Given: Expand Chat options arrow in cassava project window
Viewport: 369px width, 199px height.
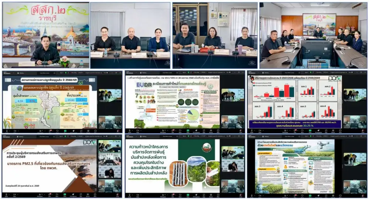Looking at the screenshot, I should click(176, 195).
